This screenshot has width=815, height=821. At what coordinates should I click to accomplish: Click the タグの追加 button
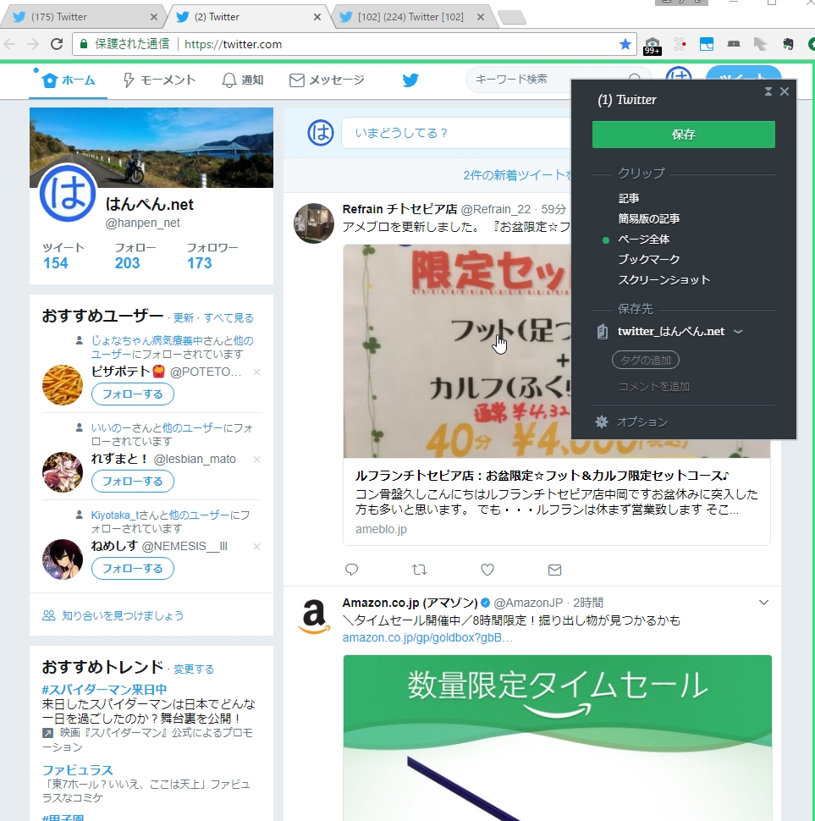click(x=646, y=361)
